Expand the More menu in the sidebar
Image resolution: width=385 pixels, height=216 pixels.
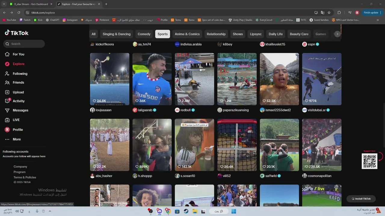click(17, 139)
